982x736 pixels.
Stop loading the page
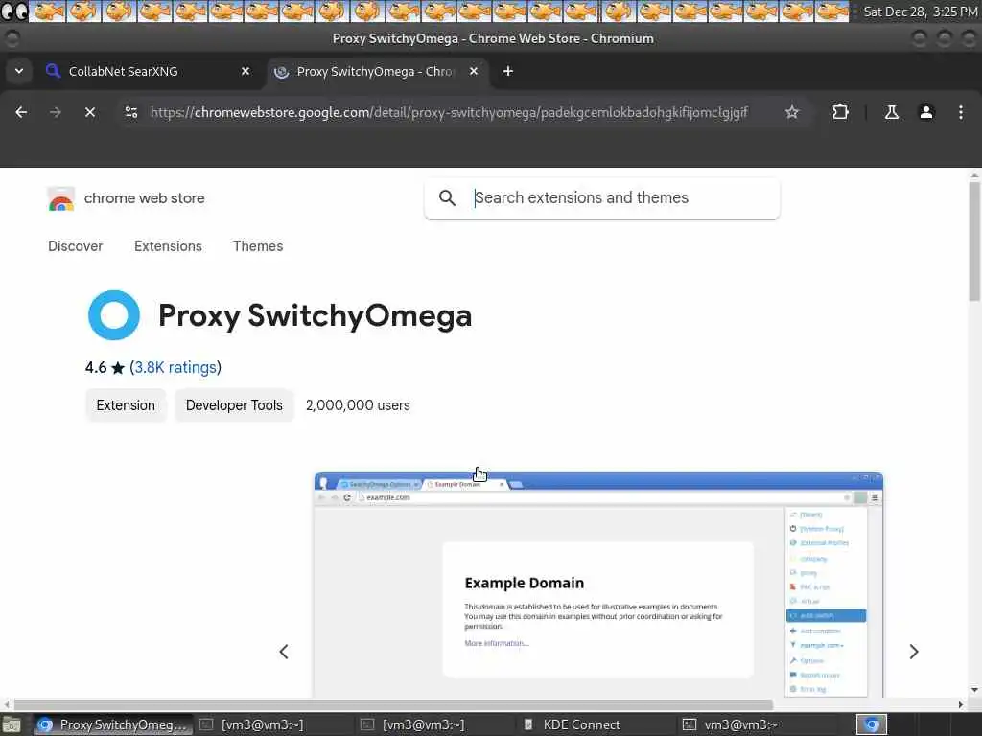click(90, 112)
